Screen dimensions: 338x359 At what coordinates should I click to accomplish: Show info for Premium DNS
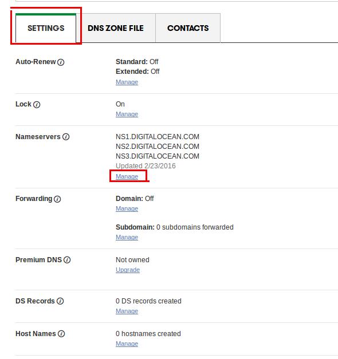[x=67, y=260]
